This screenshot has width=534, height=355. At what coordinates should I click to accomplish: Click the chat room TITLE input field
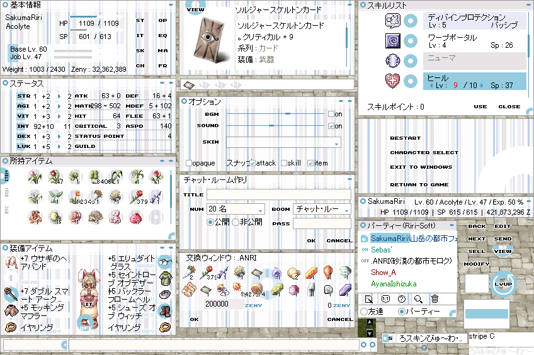(x=279, y=194)
